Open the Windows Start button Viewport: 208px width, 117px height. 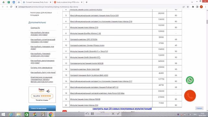coord(3,114)
